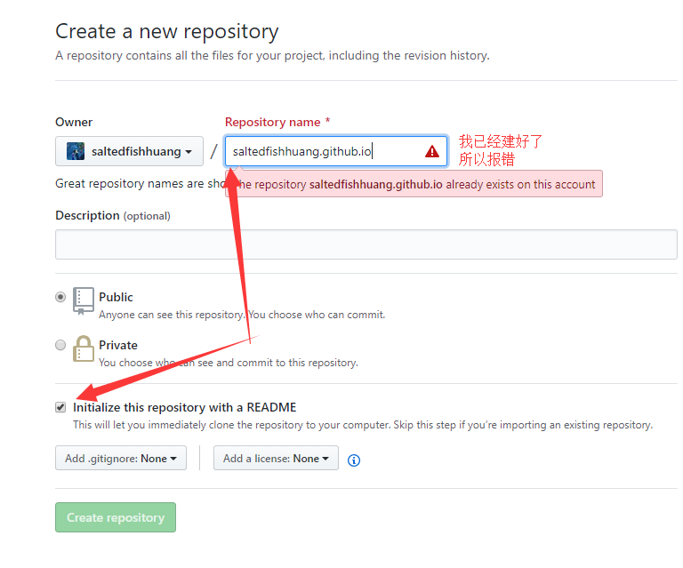Click the Public repository book icon

point(84,300)
